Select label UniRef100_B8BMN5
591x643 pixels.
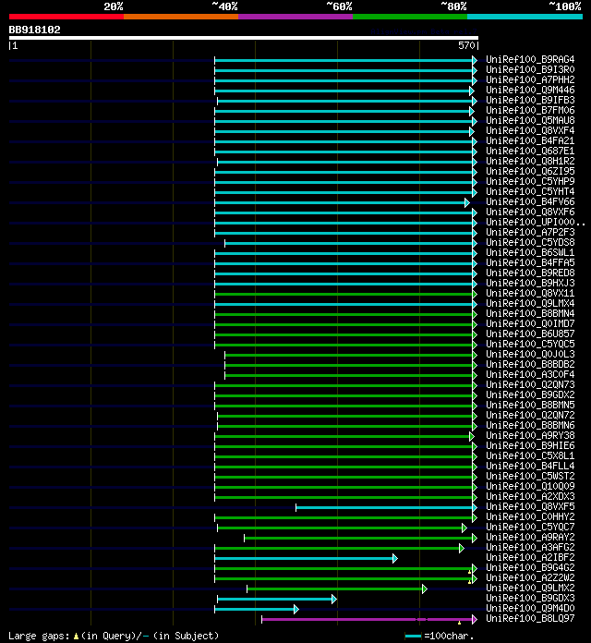(530, 406)
